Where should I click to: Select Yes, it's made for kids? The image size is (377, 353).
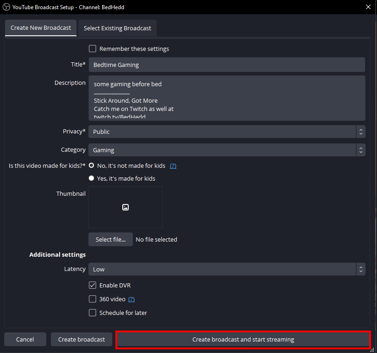click(92, 178)
